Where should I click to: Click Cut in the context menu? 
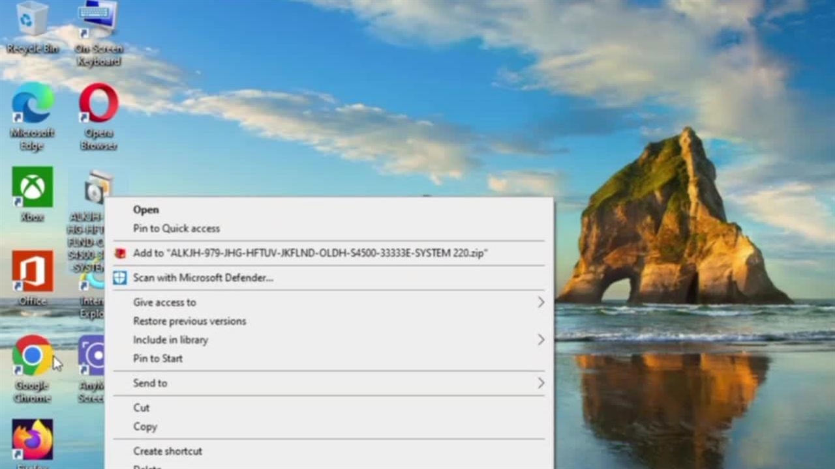(141, 408)
